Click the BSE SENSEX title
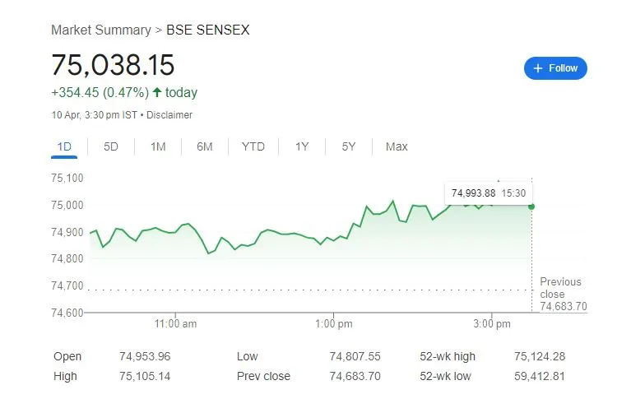This screenshot has width=631, height=399. click(x=208, y=30)
